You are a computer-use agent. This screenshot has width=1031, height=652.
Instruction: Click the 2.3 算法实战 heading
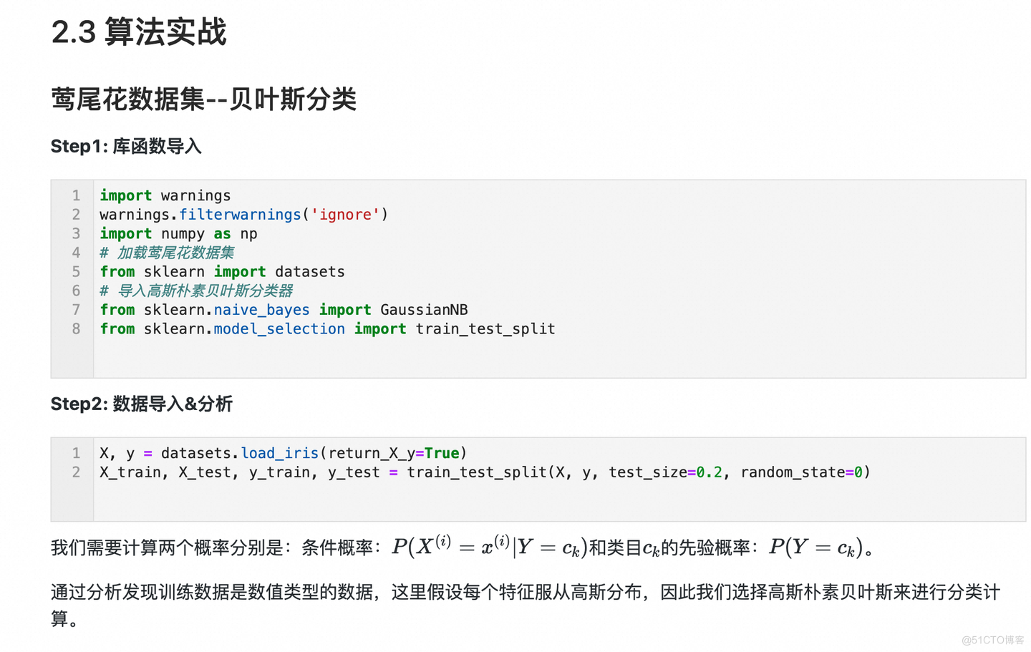pos(139,32)
